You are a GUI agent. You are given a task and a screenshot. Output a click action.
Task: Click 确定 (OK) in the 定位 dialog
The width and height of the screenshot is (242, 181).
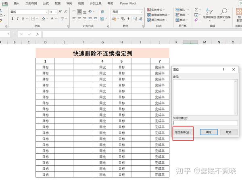[209, 132]
